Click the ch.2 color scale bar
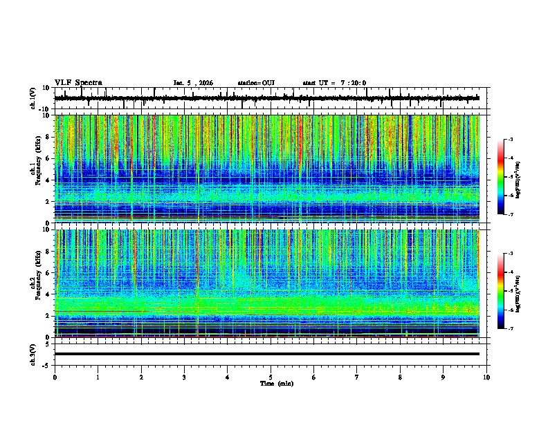 coord(501,291)
